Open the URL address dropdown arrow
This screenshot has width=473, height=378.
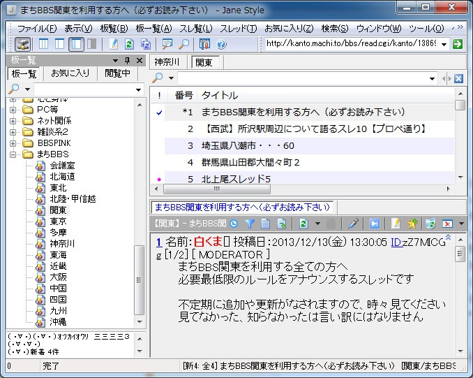click(x=444, y=44)
